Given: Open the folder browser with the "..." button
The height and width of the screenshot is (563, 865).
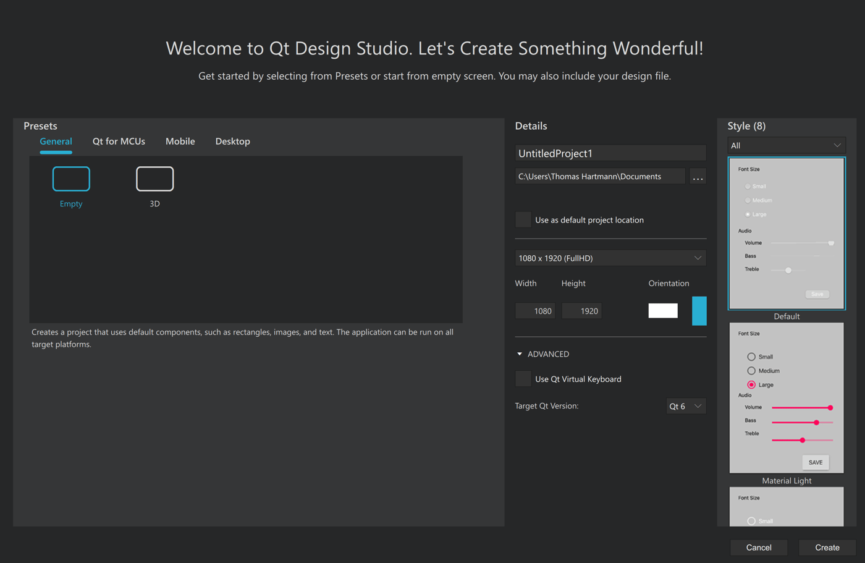Looking at the screenshot, I should point(698,176).
